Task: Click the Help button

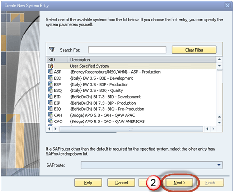Action: pyautogui.click(x=88, y=183)
